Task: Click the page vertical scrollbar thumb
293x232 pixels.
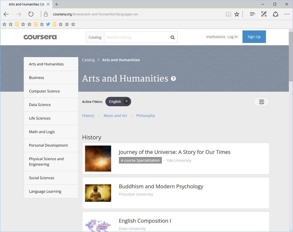Action: 291,56
